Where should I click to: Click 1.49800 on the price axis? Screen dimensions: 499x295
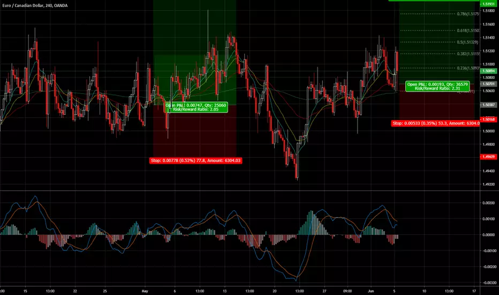point(488,144)
